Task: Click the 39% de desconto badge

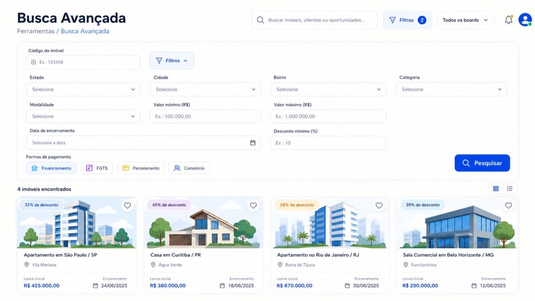Action: [x=423, y=205]
